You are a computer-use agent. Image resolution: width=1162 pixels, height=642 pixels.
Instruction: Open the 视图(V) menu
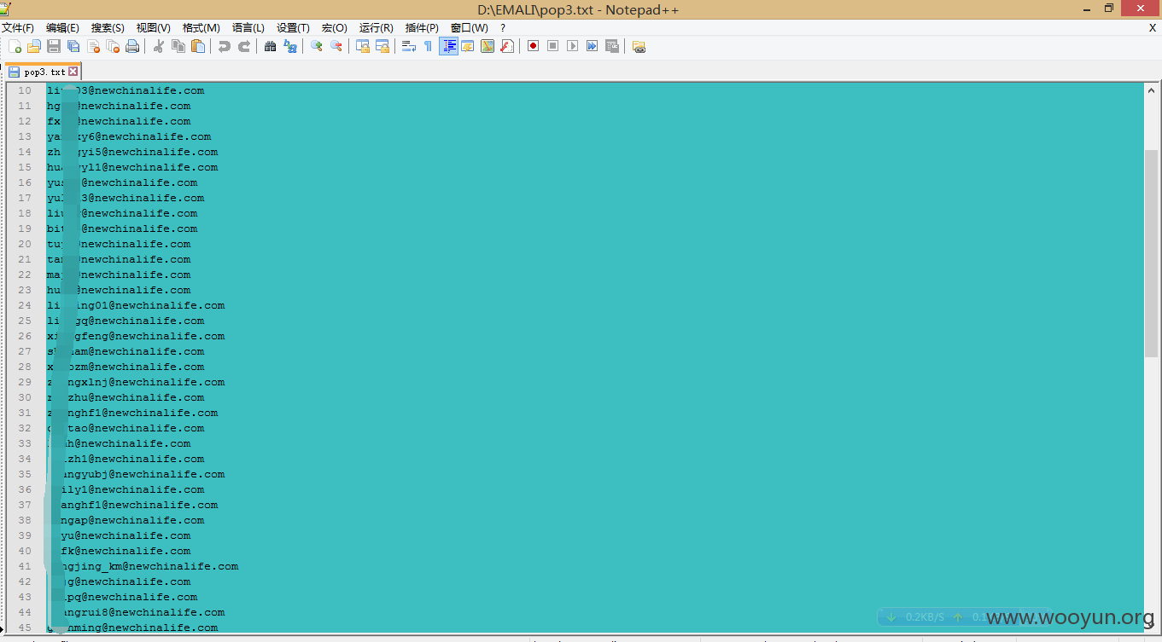coord(153,28)
